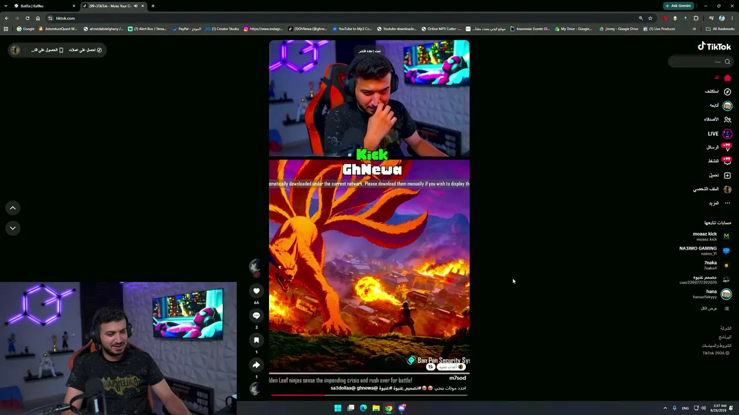This screenshot has width=739, height=415.
Task: Select the TikTok Make Your Day tab
Action: 113,6
